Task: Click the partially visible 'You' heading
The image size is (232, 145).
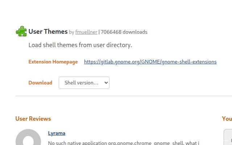Action: click(227, 119)
